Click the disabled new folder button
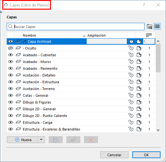 point(56,139)
